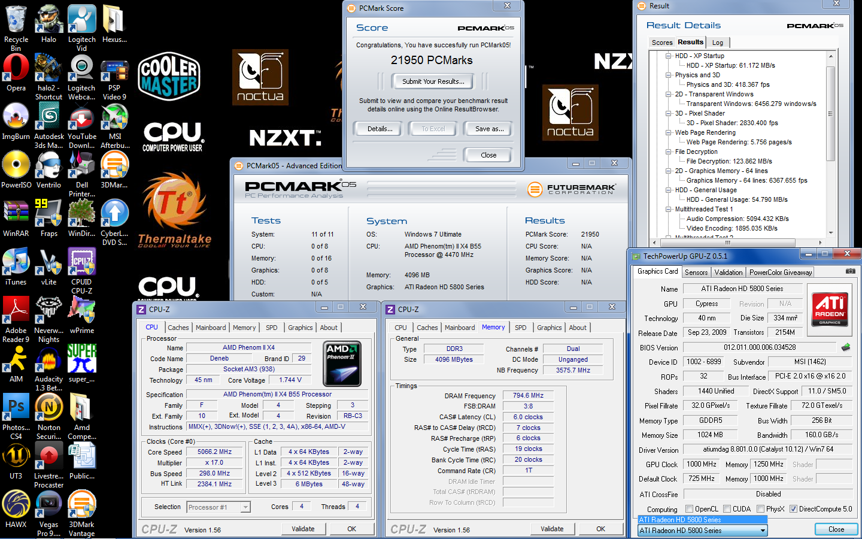Open Mainboard tab in left CPU-Z window
Screen dimensions: 862x539
(211, 328)
